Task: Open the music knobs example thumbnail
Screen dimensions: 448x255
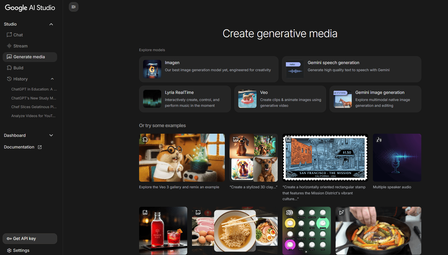Action: (307, 231)
